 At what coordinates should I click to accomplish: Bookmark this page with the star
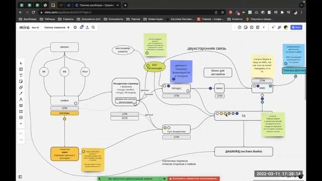(222, 12)
